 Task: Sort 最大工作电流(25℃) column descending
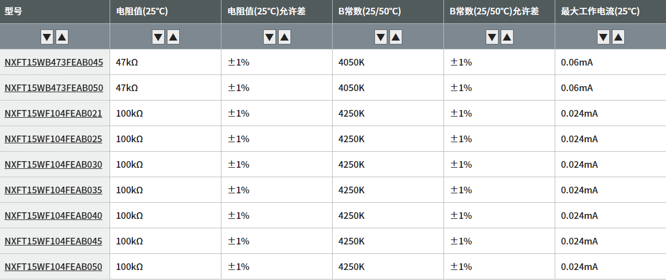pyautogui.click(x=604, y=37)
